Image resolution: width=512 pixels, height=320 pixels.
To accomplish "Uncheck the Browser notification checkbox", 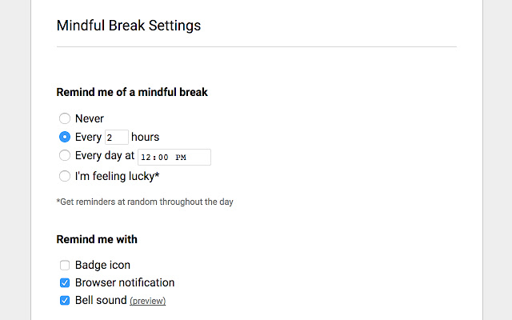I will coord(65,282).
